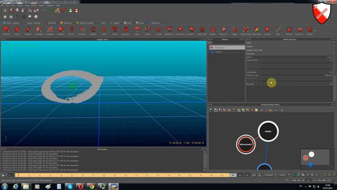Edit the last frame field showing 200
Viewport: 337px width, 190px height.
(233, 175)
